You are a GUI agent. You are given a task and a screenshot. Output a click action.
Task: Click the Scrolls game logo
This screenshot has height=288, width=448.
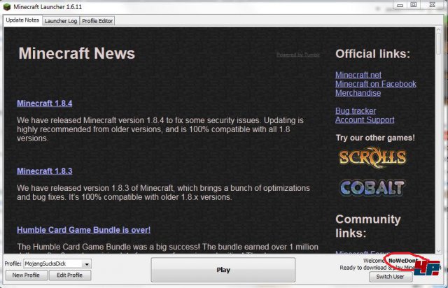click(x=372, y=157)
